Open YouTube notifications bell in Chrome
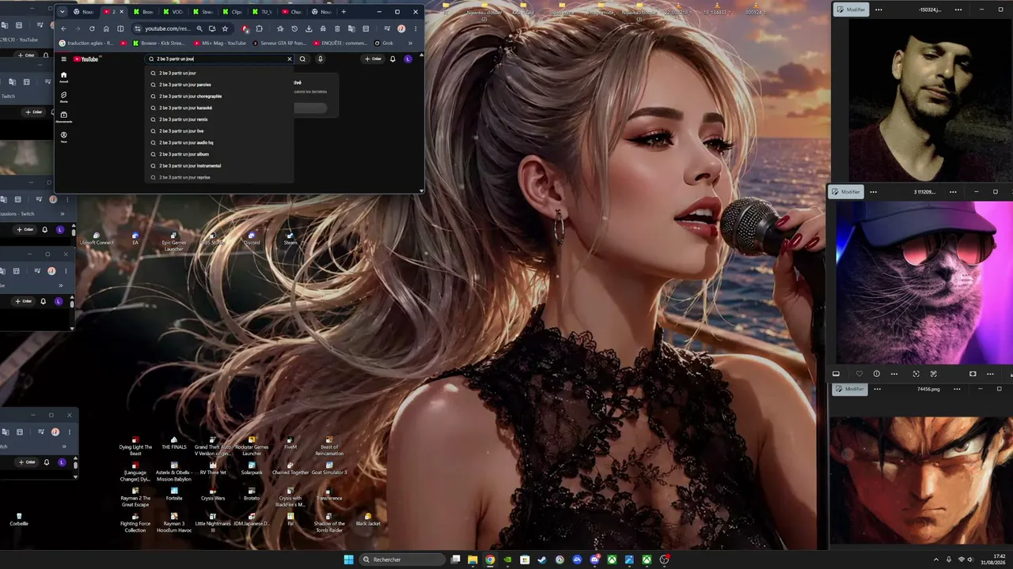Viewport: 1013px width, 569px height. point(393,59)
